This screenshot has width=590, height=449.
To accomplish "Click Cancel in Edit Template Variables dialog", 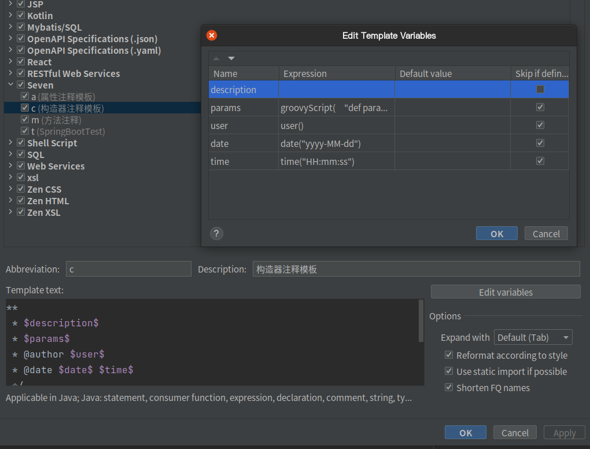I will [x=546, y=234].
